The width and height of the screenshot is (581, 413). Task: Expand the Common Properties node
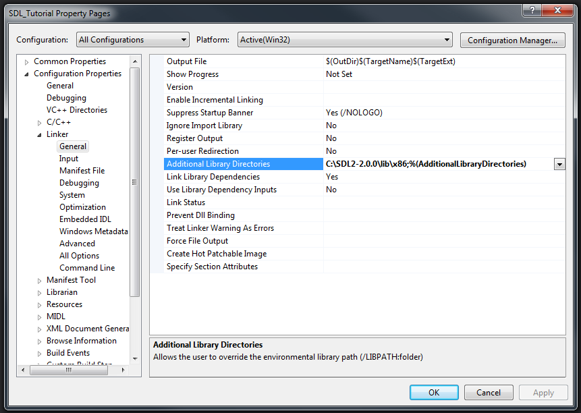click(27, 62)
